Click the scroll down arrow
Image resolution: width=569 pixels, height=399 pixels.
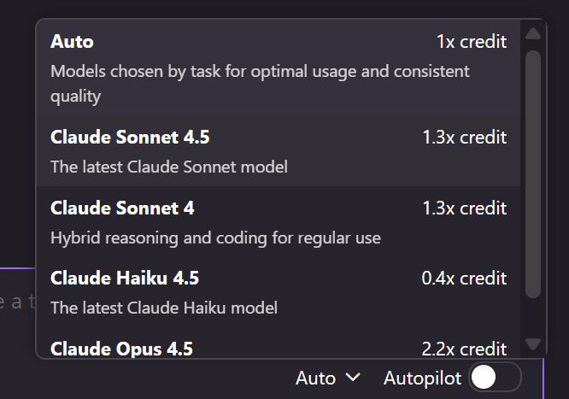[533, 343]
